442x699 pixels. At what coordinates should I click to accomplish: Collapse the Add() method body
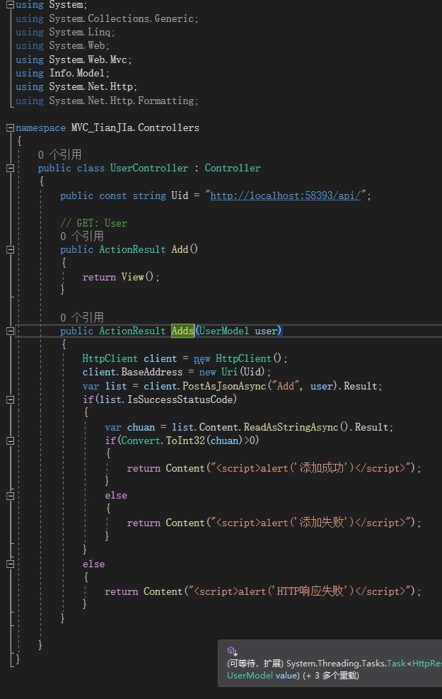(x=10, y=249)
